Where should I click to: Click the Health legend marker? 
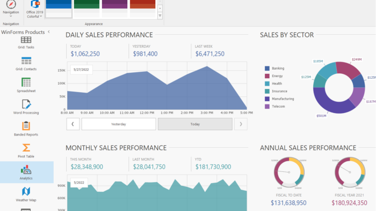(267, 84)
